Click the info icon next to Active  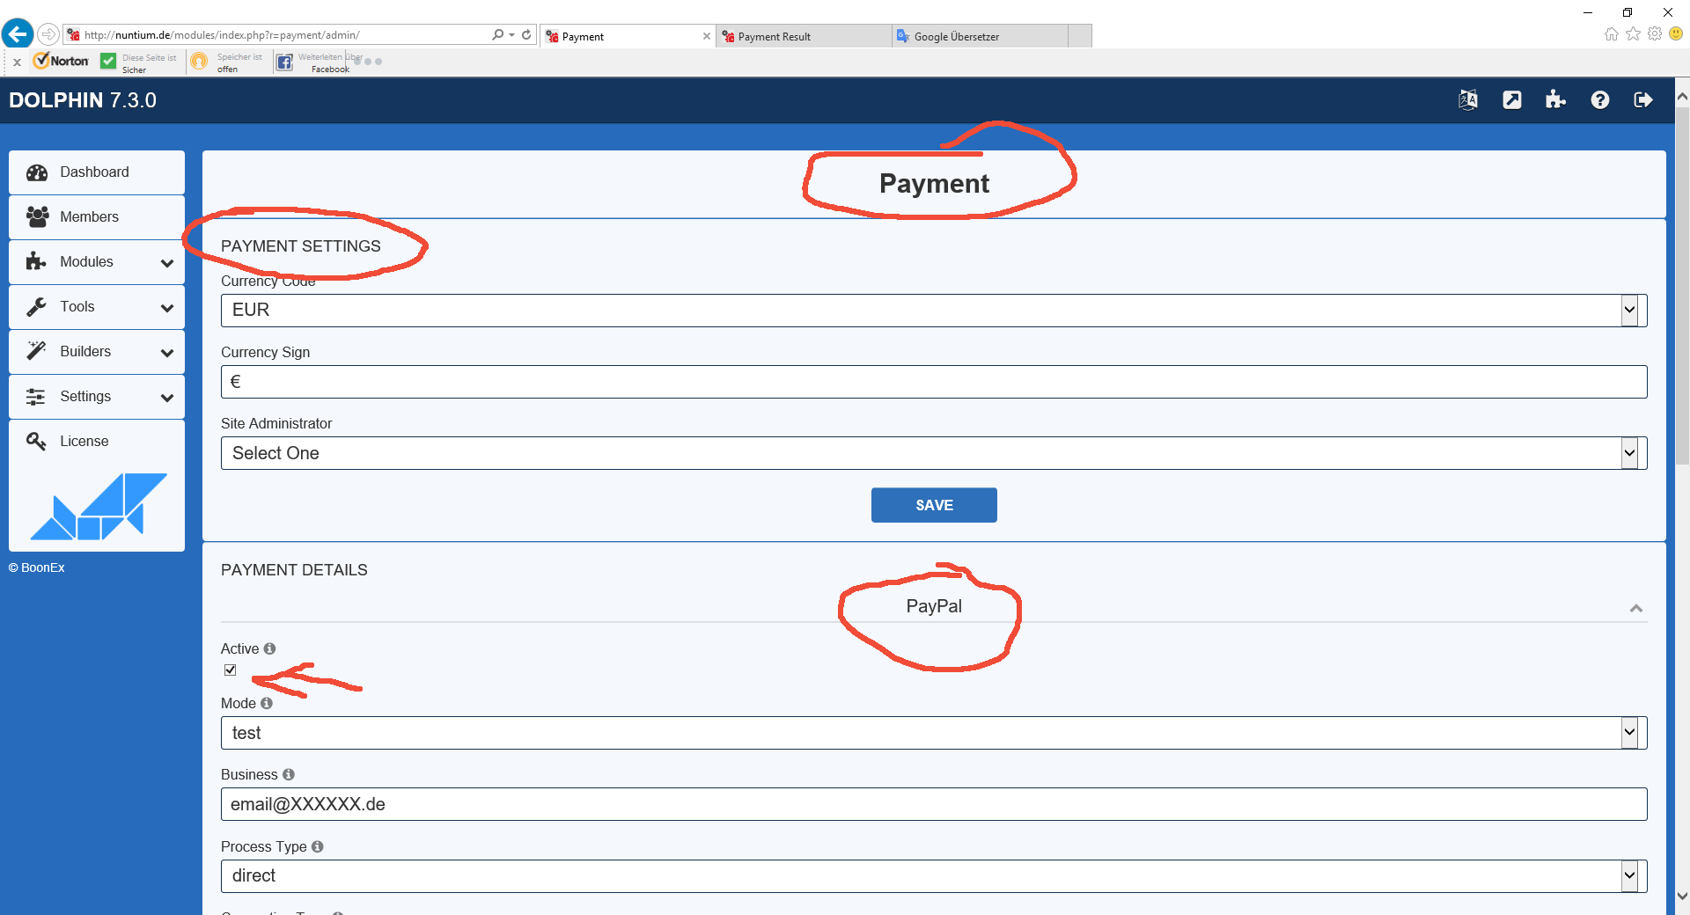pos(269,648)
